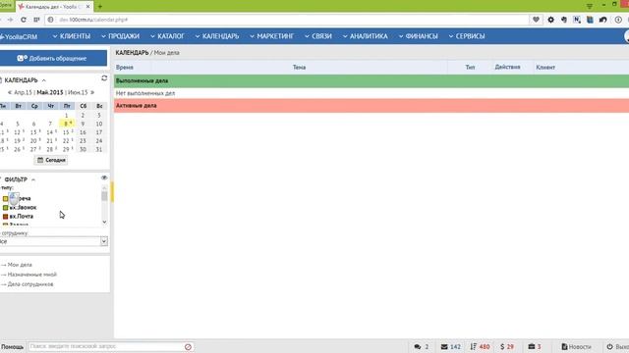629x353 pixels.
Task: Open the Дела сотрудников link
Action: (30, 284)
